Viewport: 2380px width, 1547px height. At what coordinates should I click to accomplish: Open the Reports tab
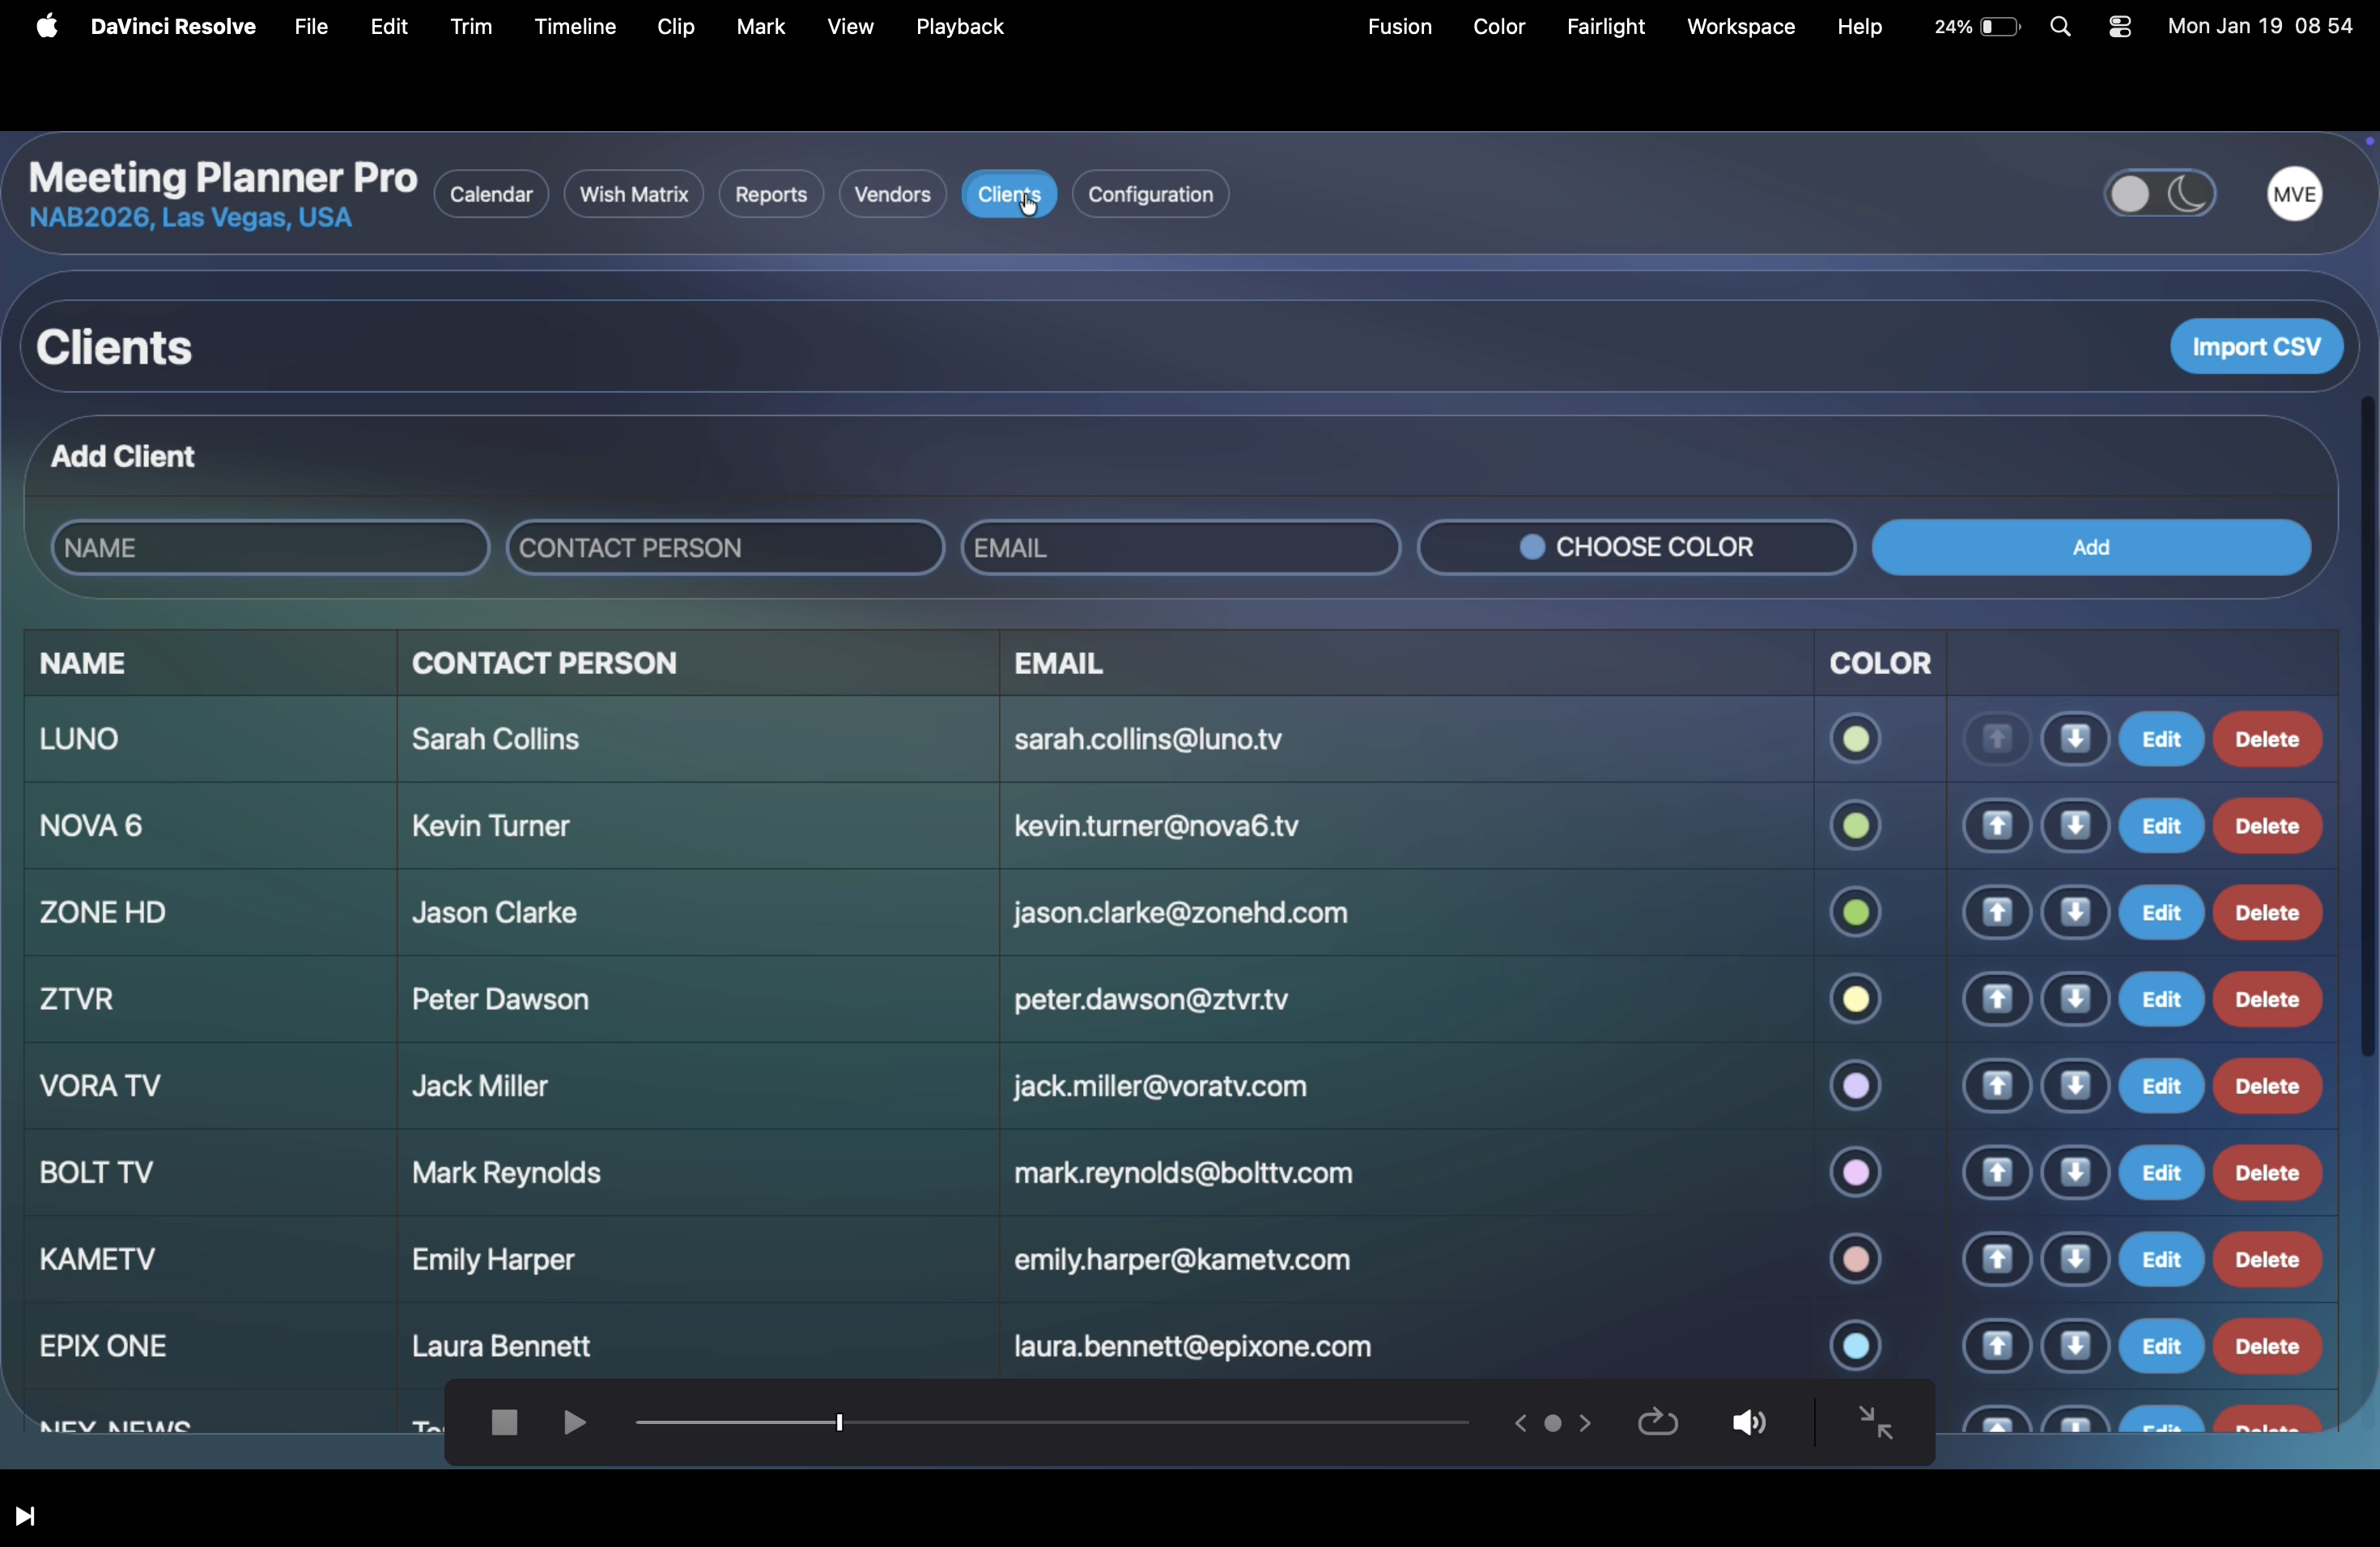tap(771, 194)
